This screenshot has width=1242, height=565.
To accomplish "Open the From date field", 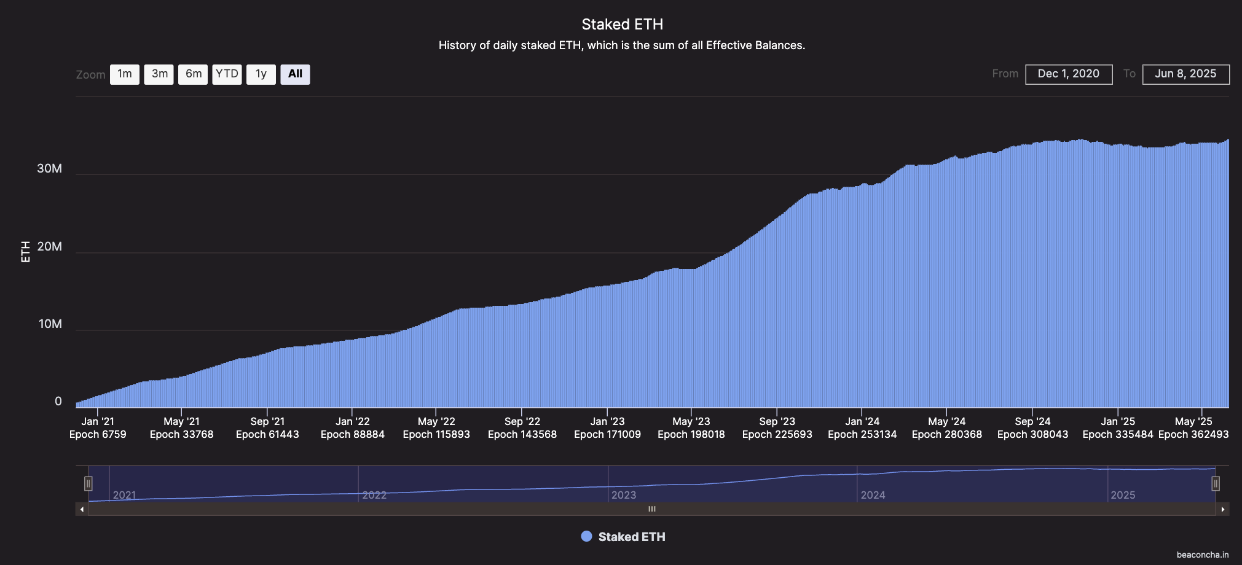I will [1068, 74].
